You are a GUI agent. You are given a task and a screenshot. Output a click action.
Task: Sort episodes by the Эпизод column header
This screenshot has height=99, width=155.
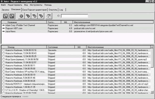point(24,47)
